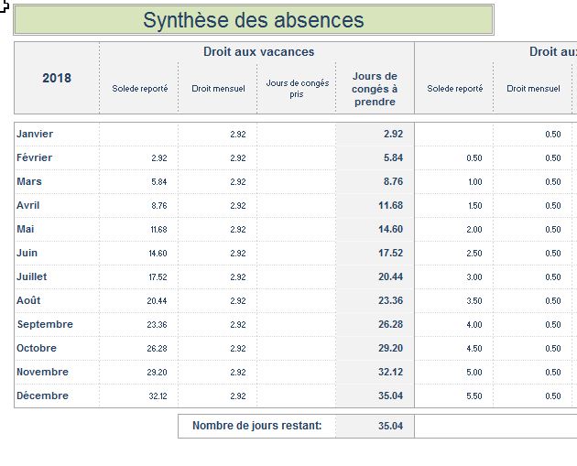Select the "Nombre de jours restant:" label

pyautogui.click(x=256, y=426)
